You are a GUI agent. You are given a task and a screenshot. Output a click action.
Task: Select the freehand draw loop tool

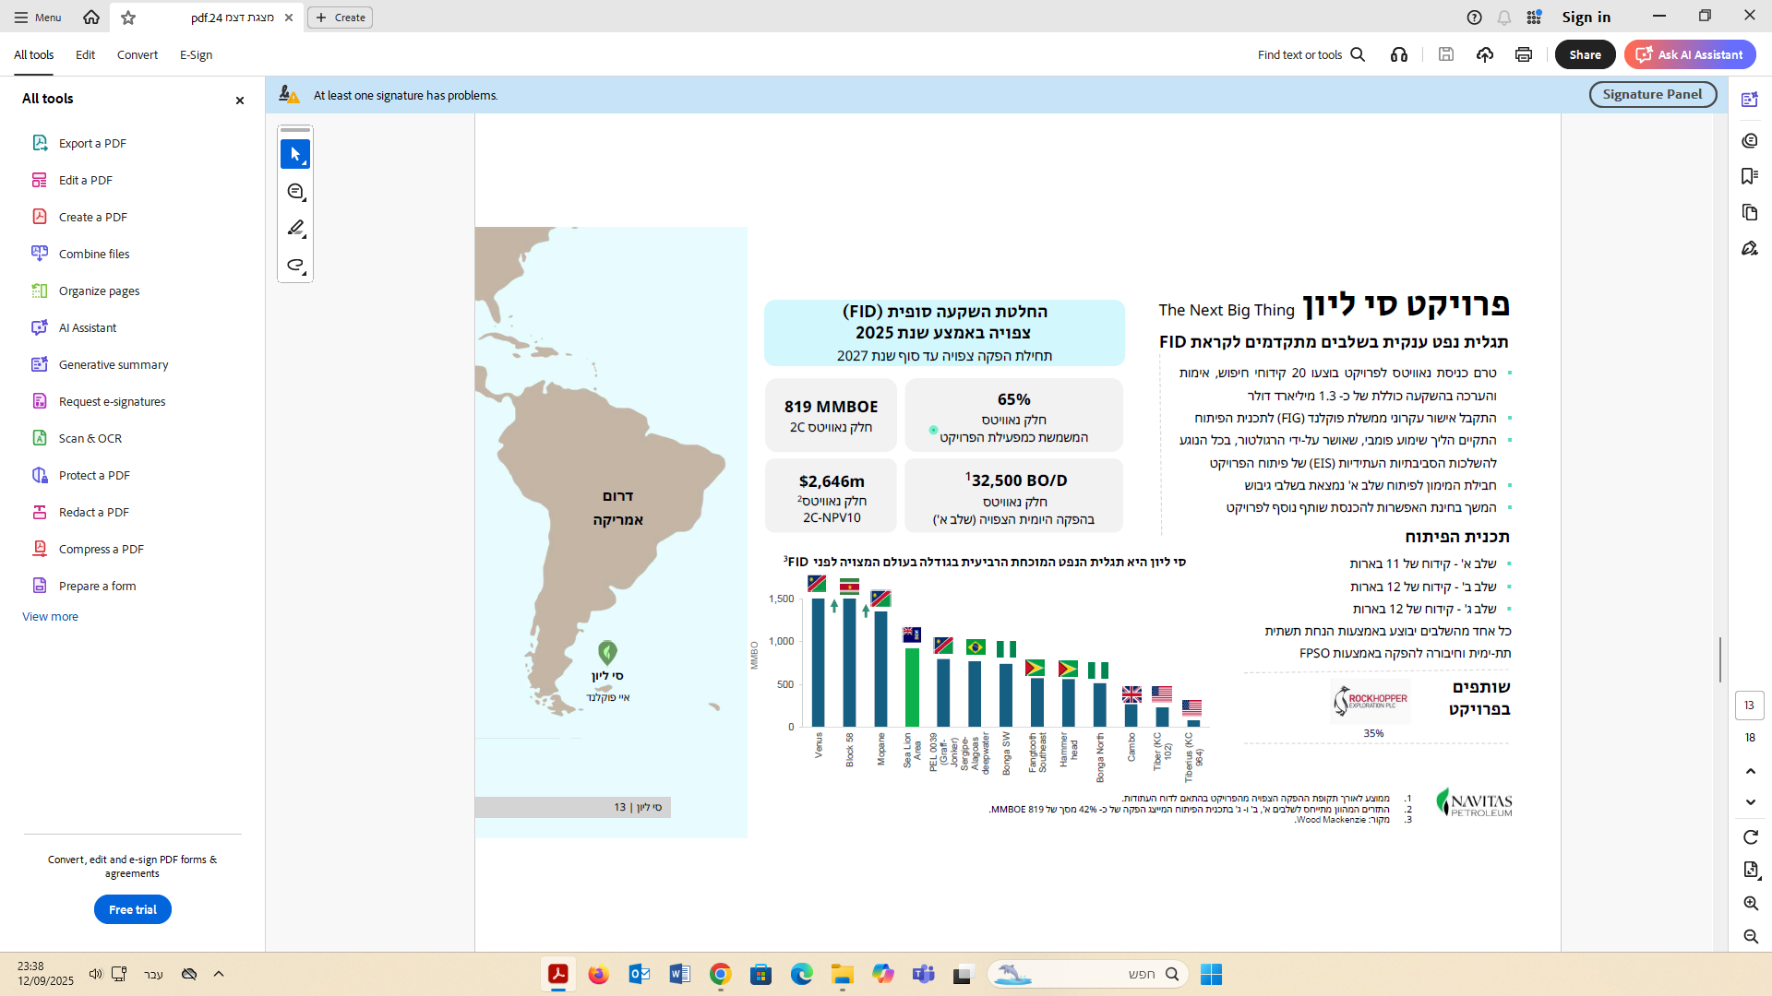click(x=295, y=266)
